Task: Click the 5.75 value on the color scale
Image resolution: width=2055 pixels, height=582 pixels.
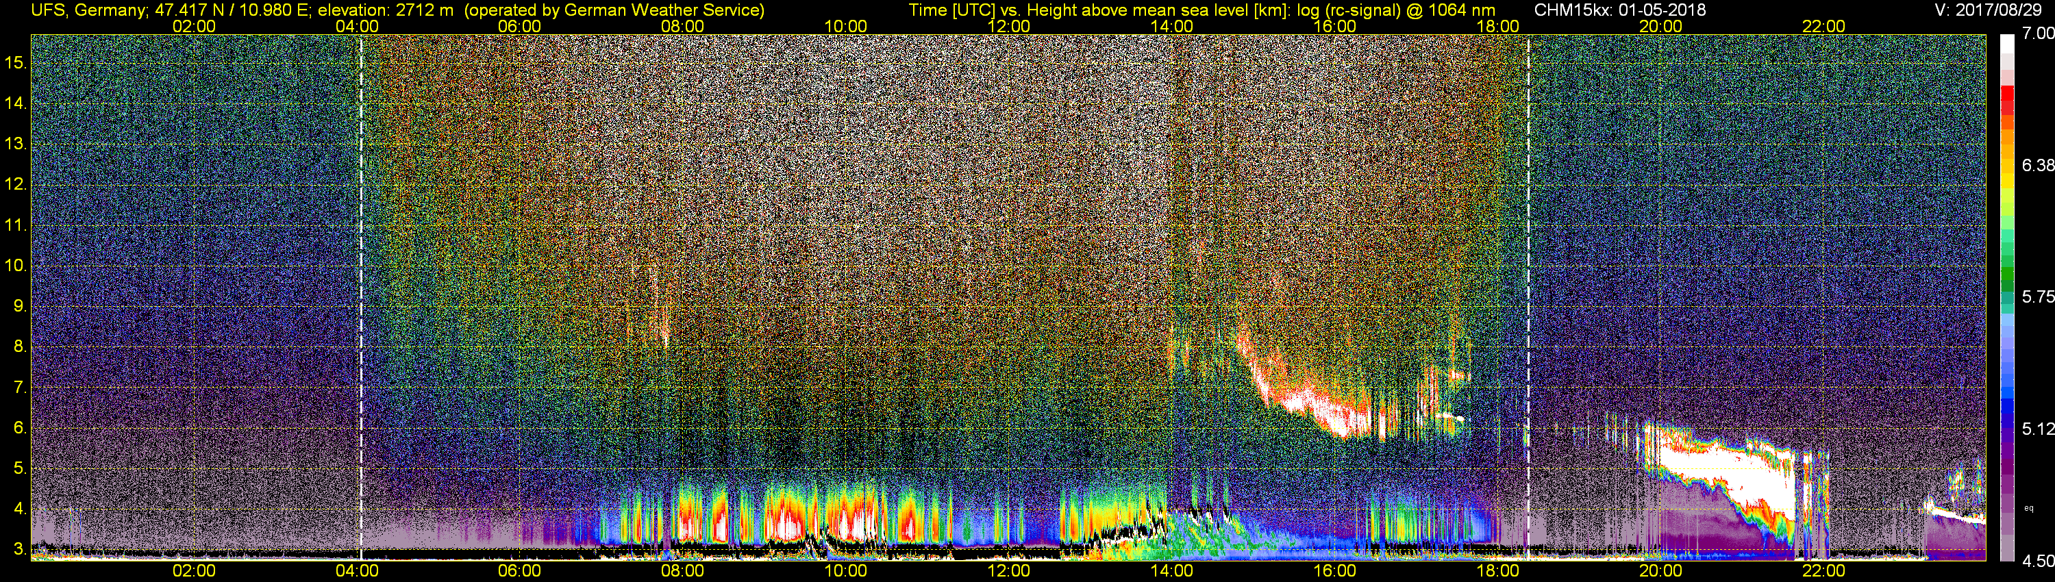Action: click(2039, 296)
